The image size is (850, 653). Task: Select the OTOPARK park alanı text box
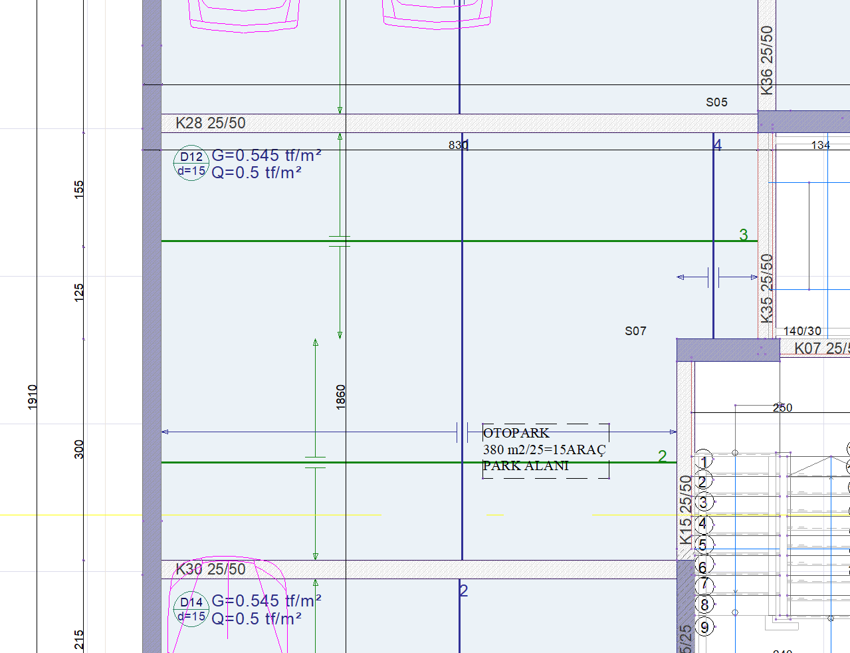point(545,450)
